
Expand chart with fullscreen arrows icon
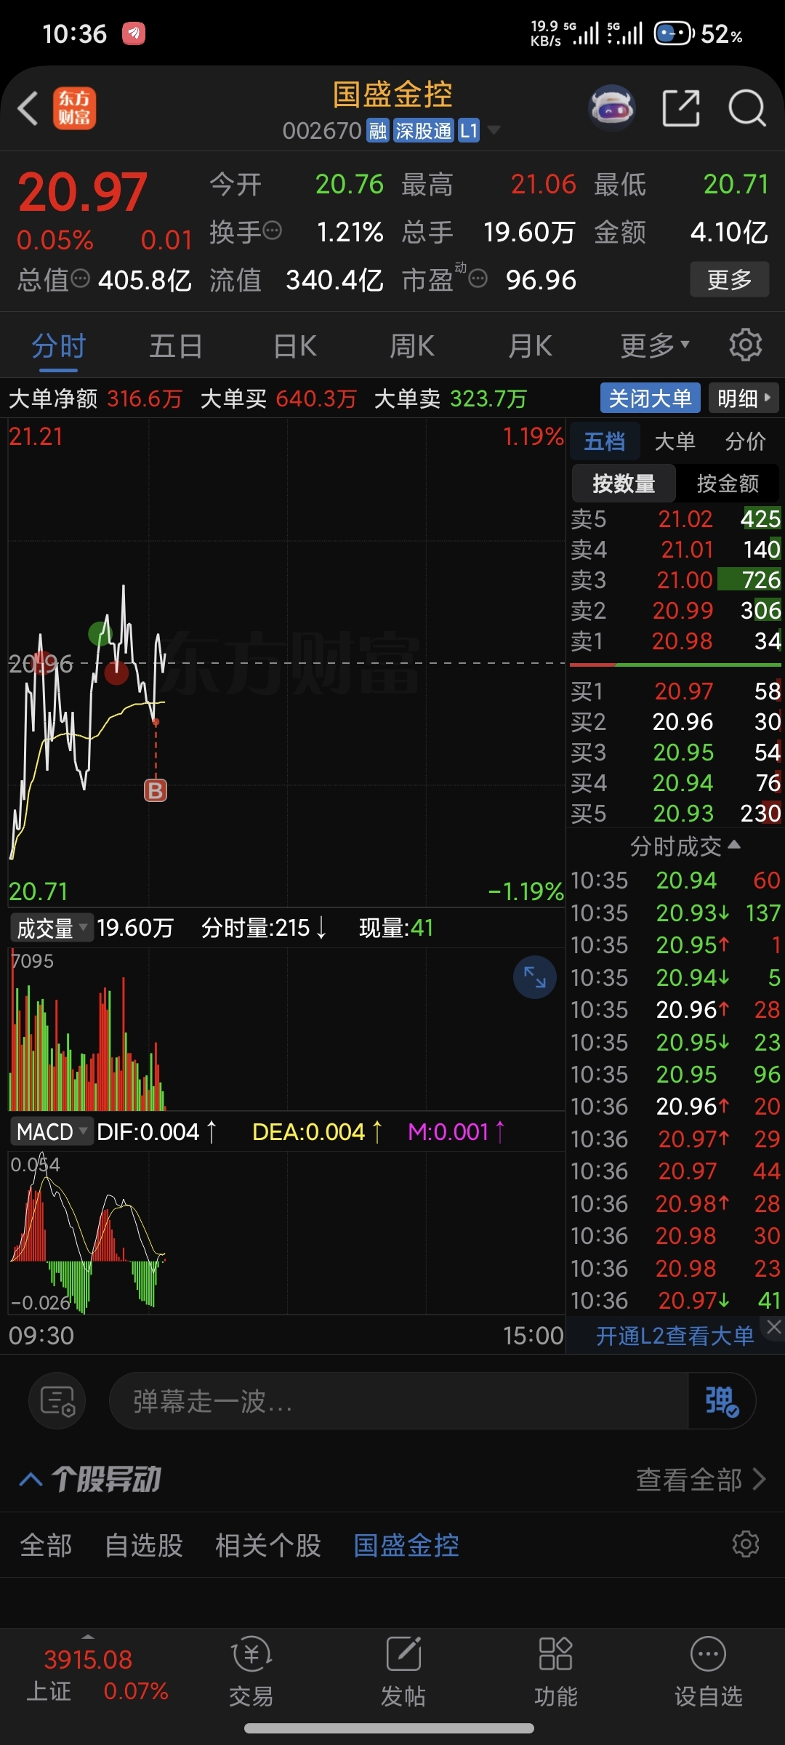coord(535,976)
